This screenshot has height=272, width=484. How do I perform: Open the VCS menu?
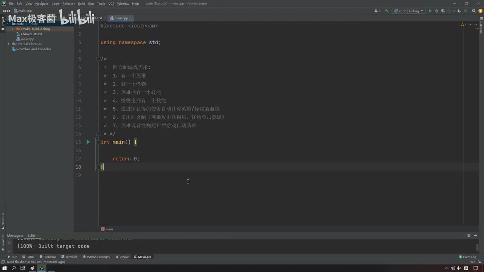111,3
